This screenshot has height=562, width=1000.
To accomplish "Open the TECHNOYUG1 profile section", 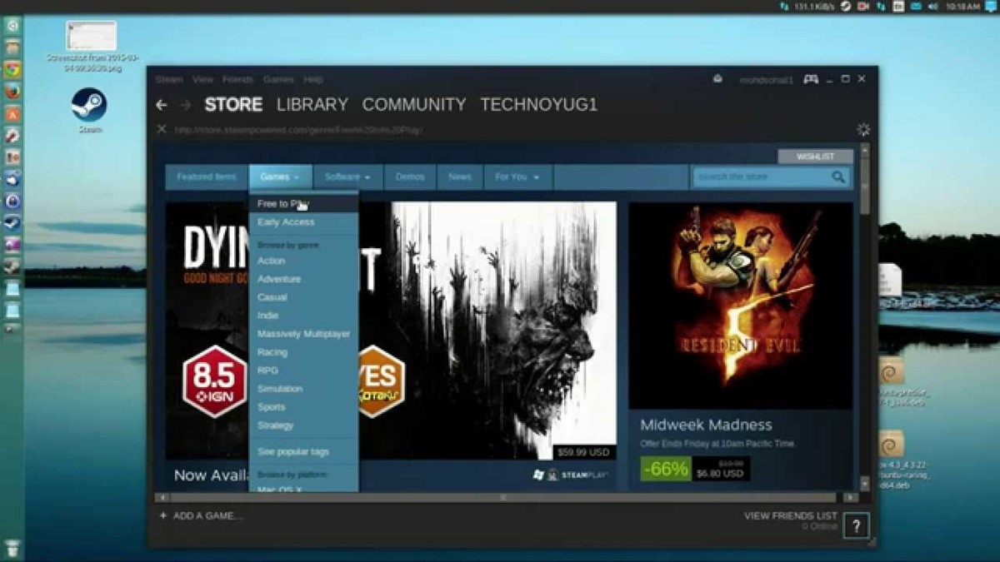I will coord(538,105).
